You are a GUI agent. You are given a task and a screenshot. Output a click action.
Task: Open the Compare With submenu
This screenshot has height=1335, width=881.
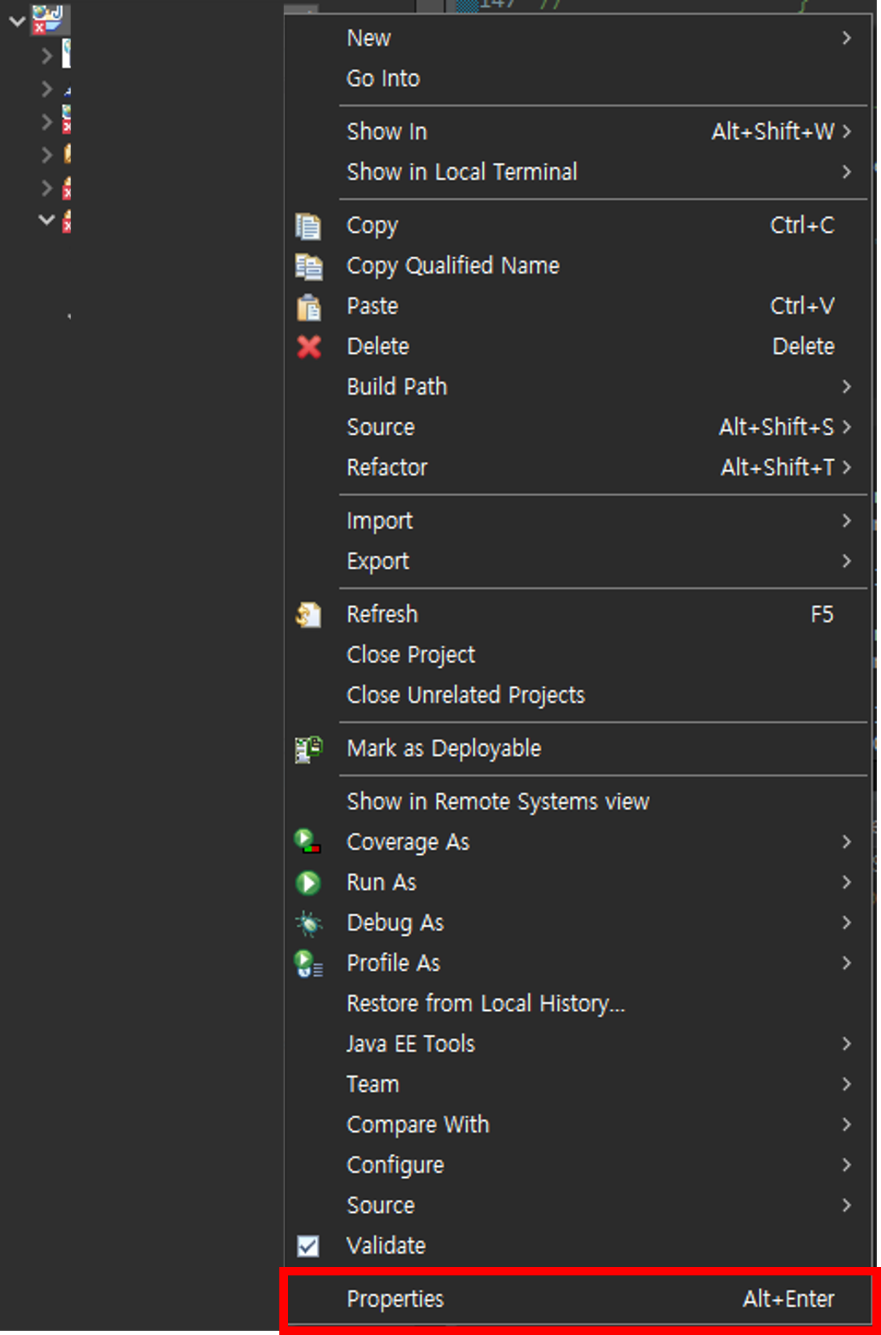pyautogui.click(x=578, y=1125)
